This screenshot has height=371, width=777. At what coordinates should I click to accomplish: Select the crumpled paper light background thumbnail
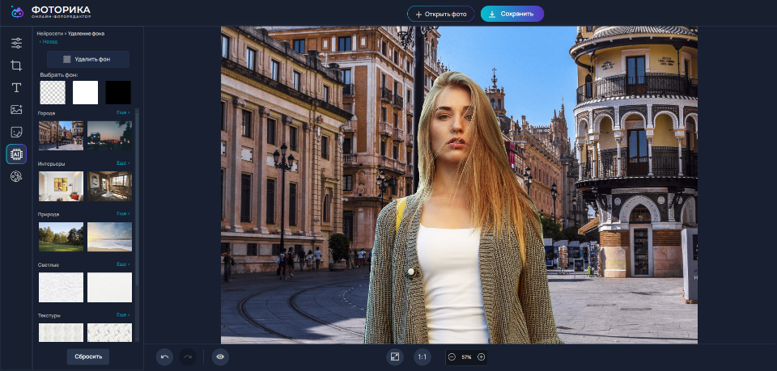(x=61, y=288)
